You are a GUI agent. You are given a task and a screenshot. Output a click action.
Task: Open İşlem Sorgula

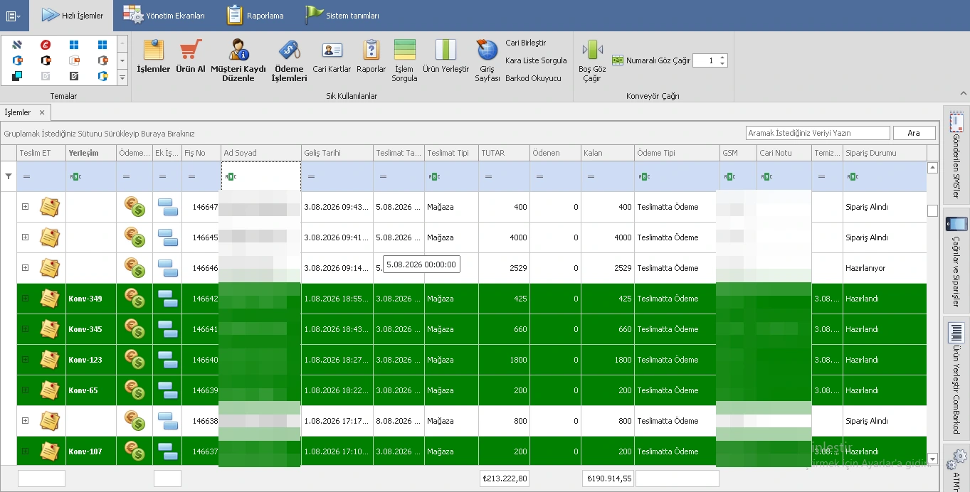click(x=404, y=60)
